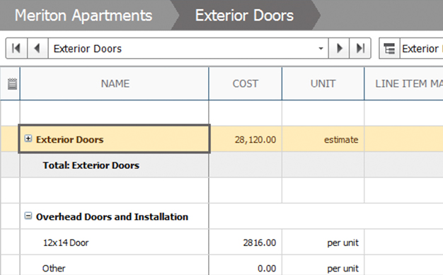Sort by NAME column header
The height and width of the screenshot is (275, 443).
click(115, 83)
